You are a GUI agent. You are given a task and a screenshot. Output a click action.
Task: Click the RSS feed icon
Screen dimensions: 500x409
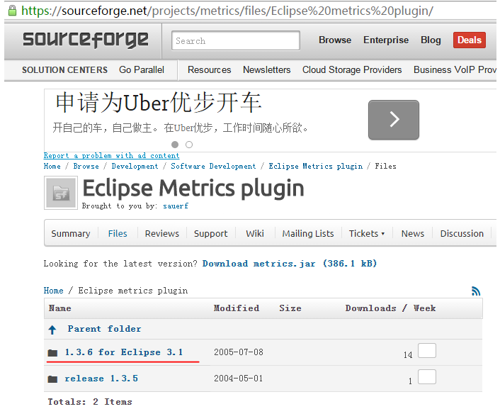(x=476, y=291)
